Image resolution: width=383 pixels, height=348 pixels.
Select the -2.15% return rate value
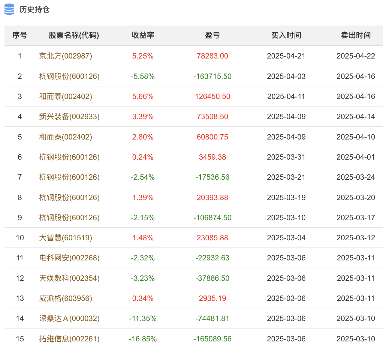[143, 217]
